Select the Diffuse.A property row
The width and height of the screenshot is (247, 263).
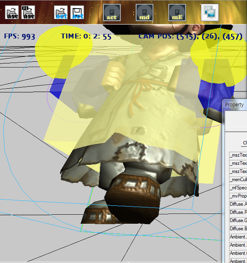[x=238, y=204]
